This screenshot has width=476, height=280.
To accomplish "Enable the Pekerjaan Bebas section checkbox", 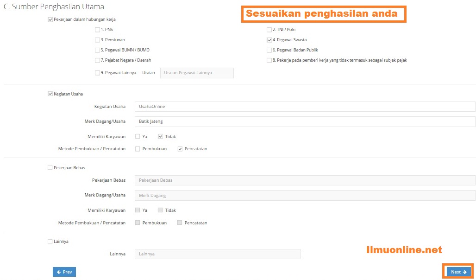I will (50, 167).
